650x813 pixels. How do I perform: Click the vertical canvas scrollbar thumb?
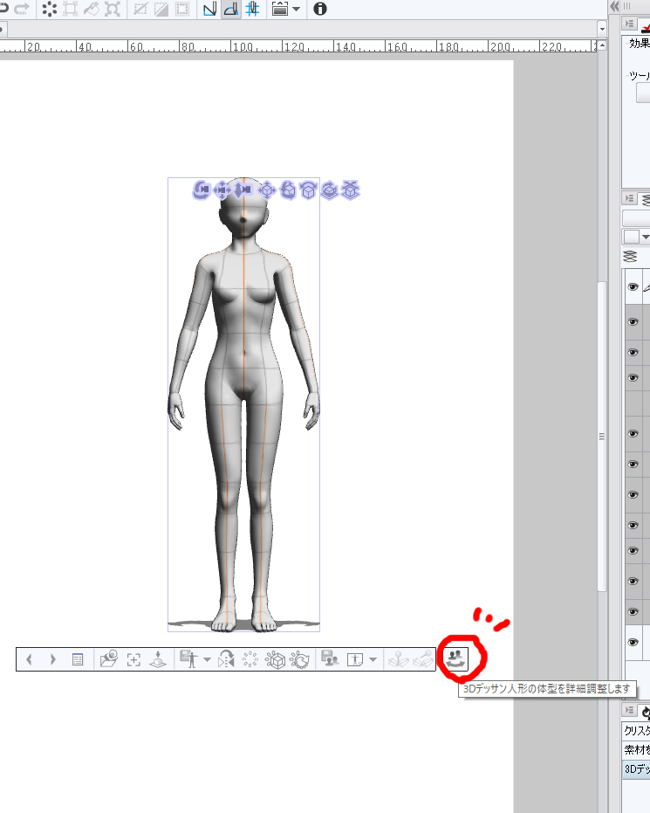coord(602,436)
